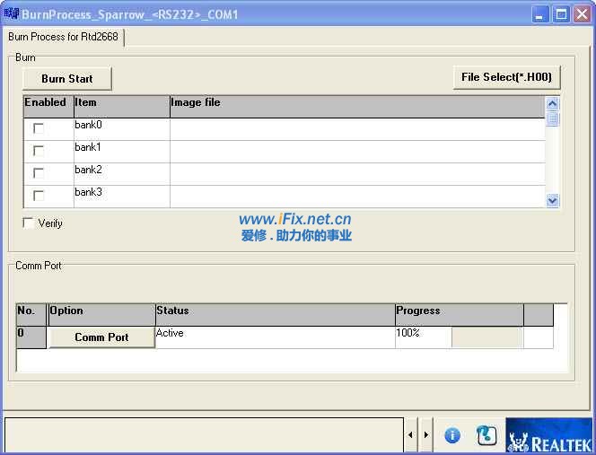Open the help question mark icon
This screenshot has height=455, width=596.
click(x=486, y=435)
